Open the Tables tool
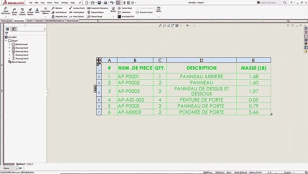308x174 pixels. [158, 10]
